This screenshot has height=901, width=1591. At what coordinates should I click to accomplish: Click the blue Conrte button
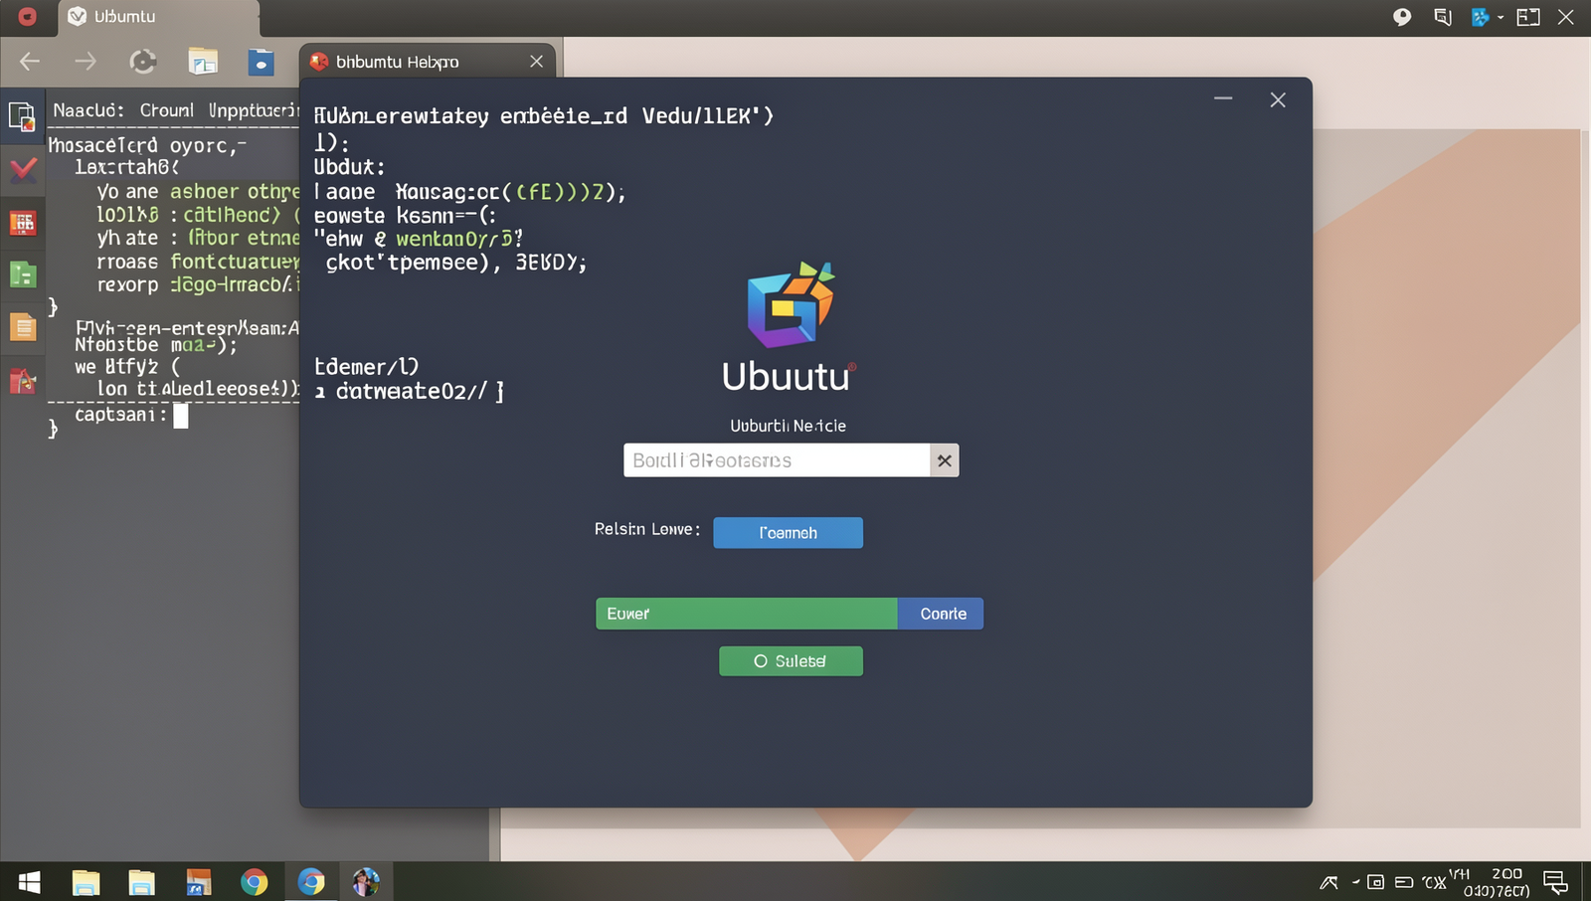click(x=941, y=614)
